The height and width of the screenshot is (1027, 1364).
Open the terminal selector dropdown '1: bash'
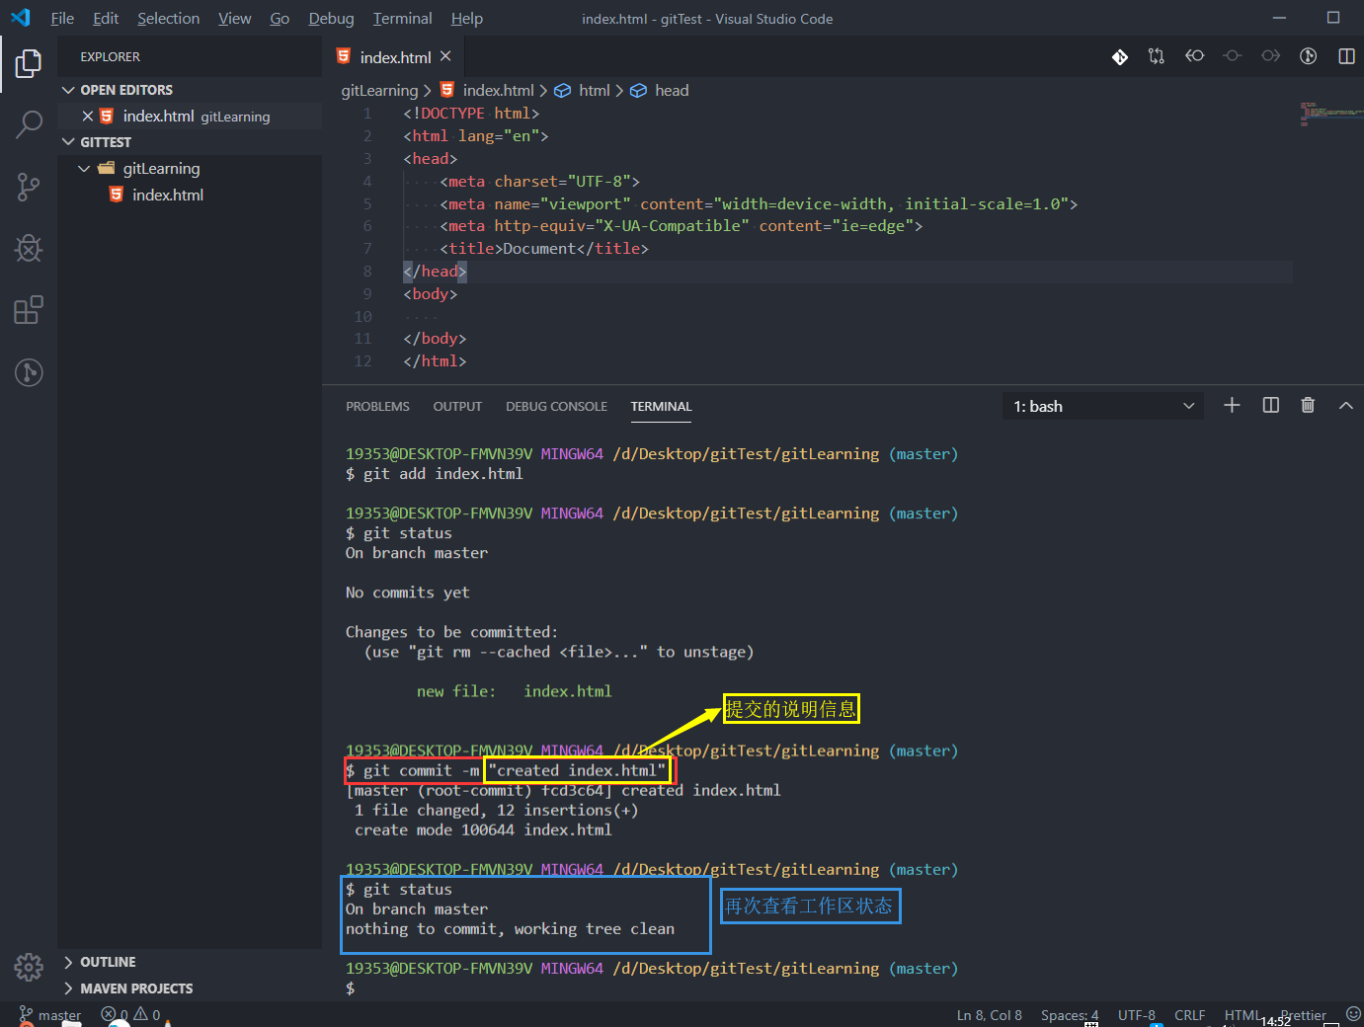pyautogui.click(x=1103, y=406)
